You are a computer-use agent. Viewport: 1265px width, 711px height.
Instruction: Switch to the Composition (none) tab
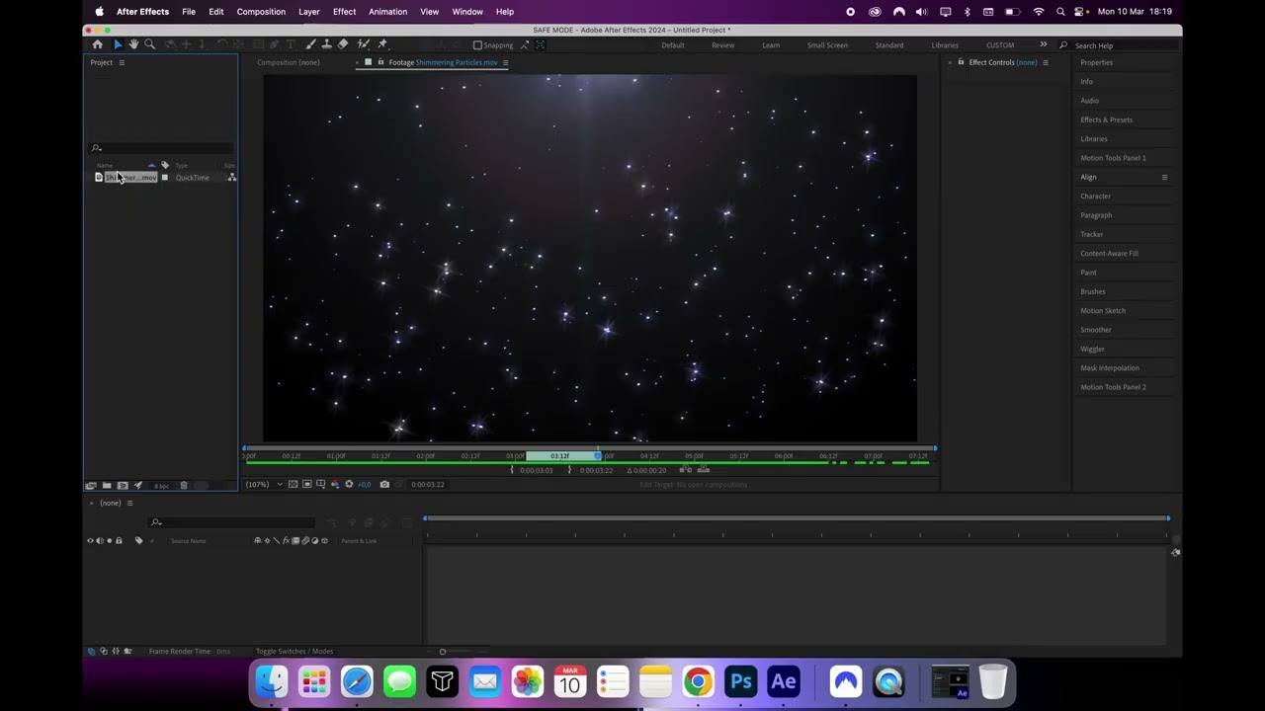(x=288, y=62)
